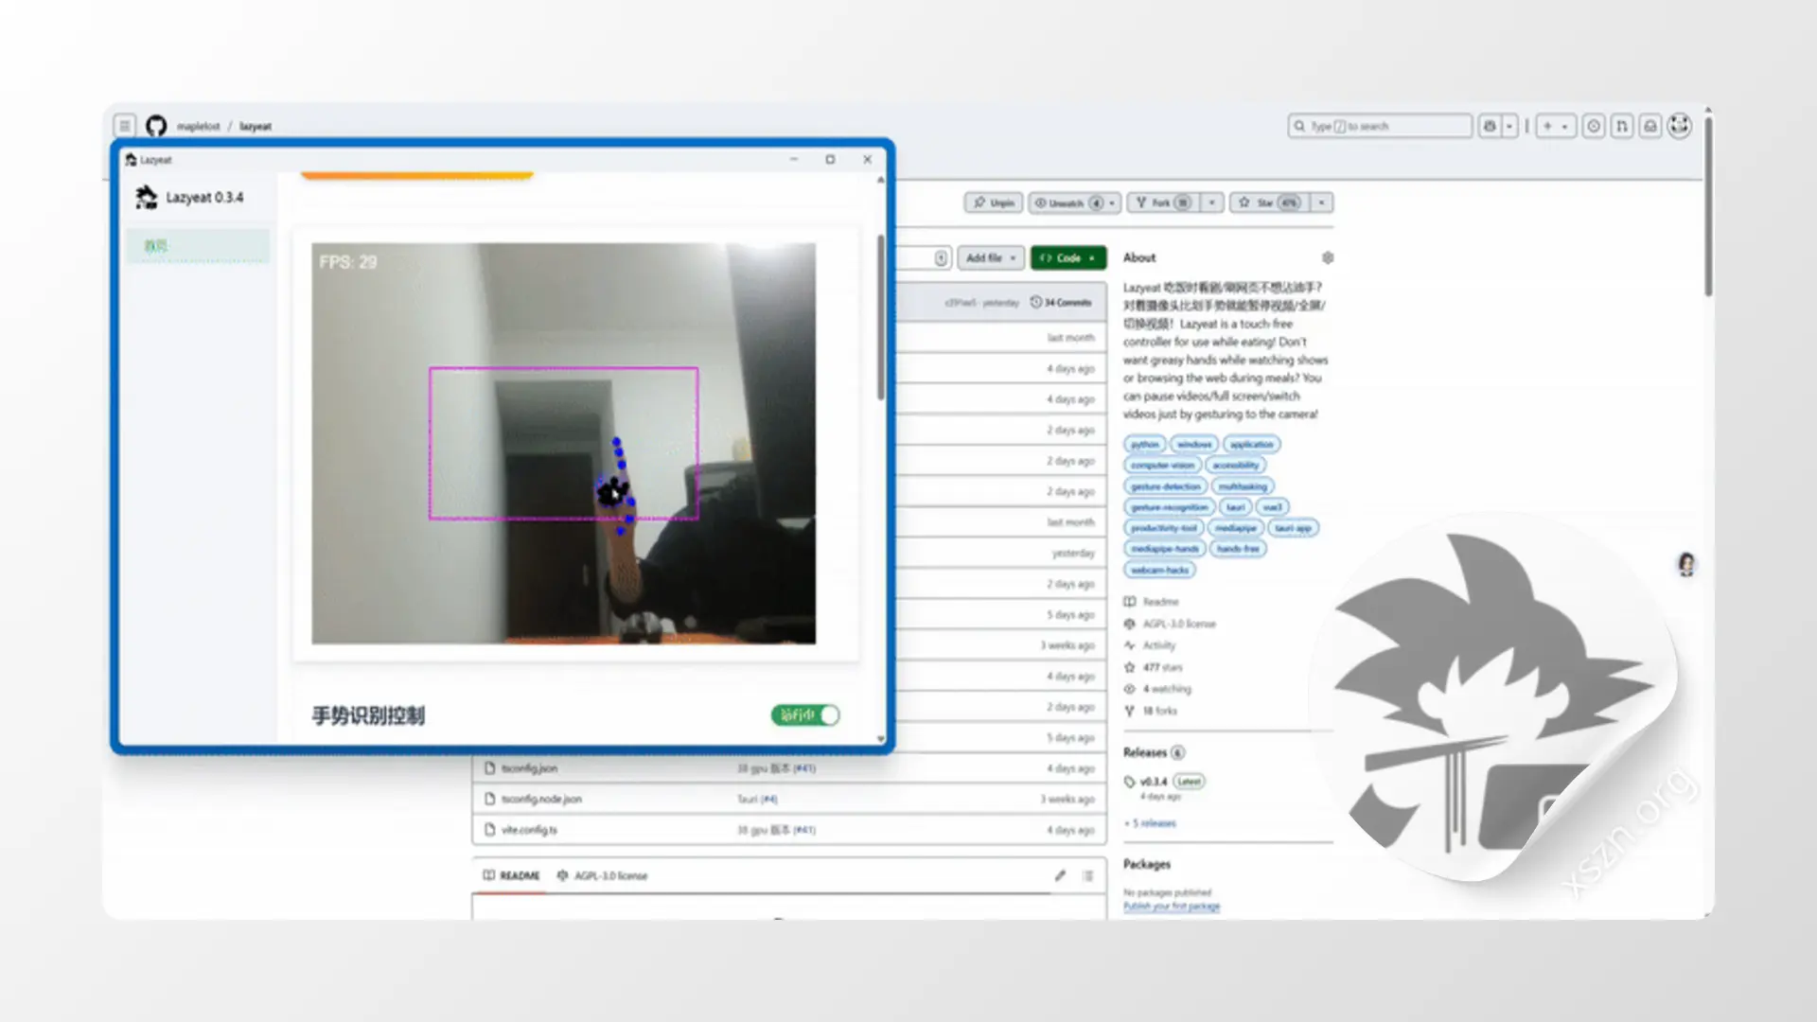The width and height of the screenshot is (1817, 1022).
Task: Open the Releases section heading
Action: [x=1154, y=752]
